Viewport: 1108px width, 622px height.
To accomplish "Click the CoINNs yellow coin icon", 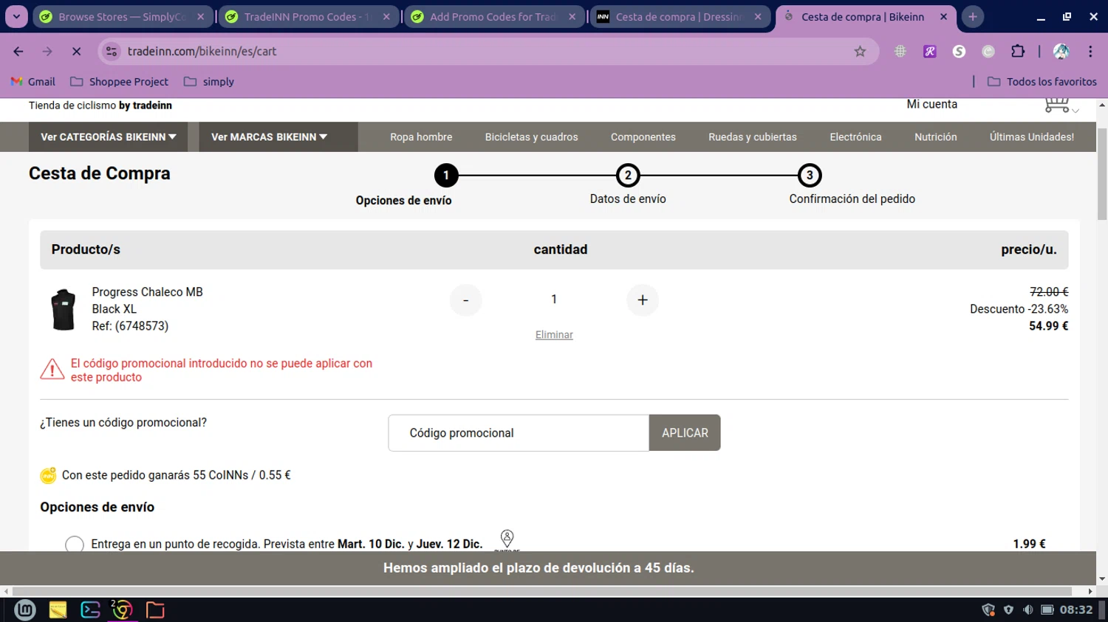I will [48, 476].
